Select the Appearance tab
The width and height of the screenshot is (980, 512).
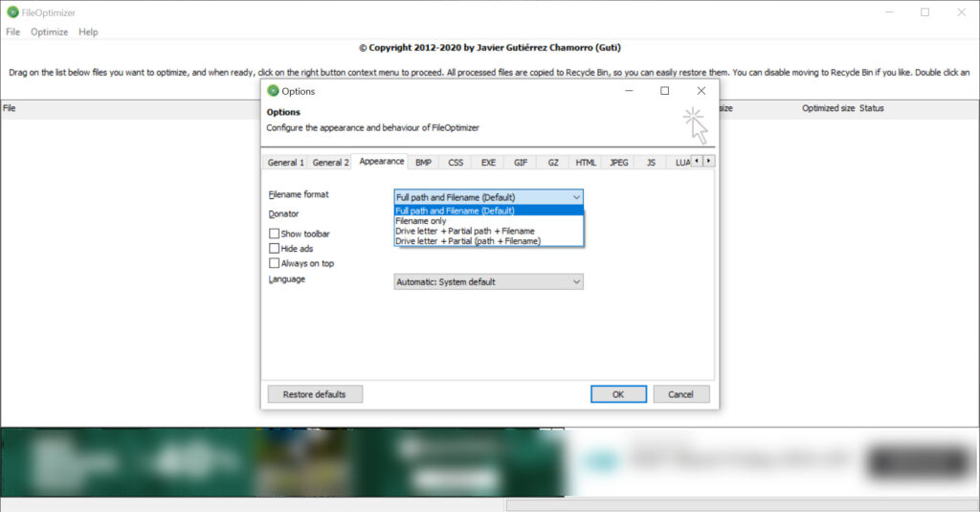(x=381, y=162)
